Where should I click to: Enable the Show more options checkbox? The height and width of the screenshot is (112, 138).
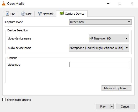click(4, 100)
